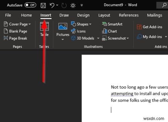Expand the My Add-ins dropdown arrow
The height and width of the screenshot is (122, 168).
coord(166,37)
